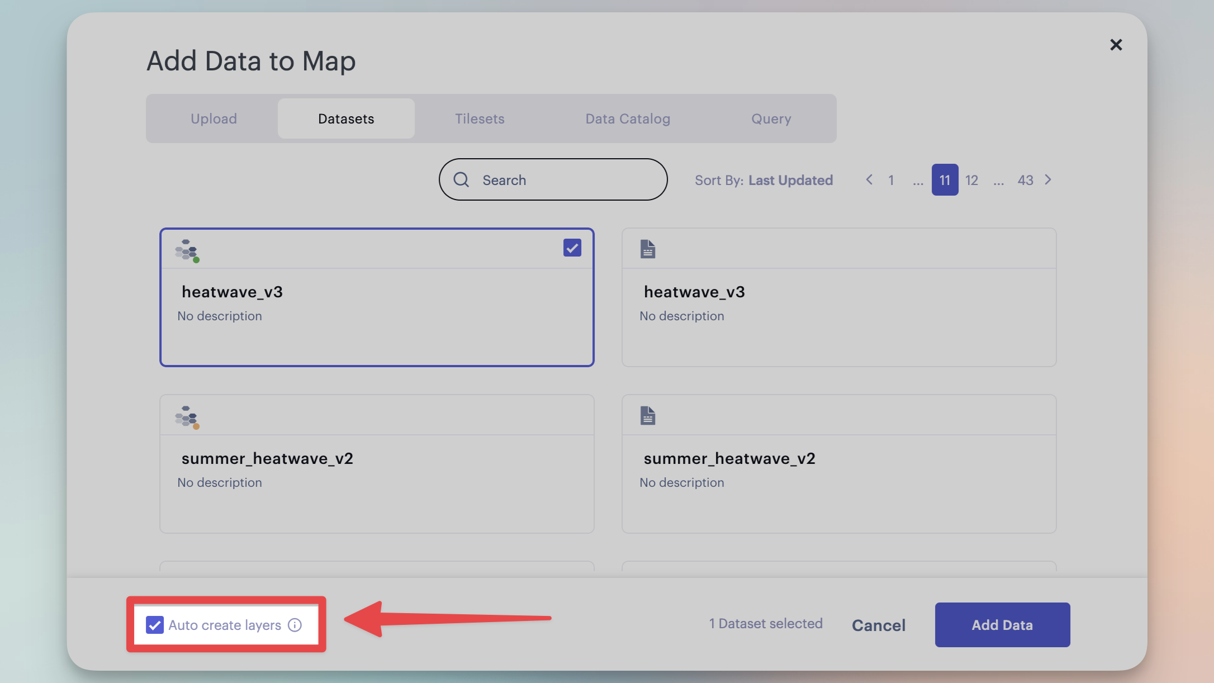Click the Cancel button
The width and height of the screenshot is (1214, 683).
[878, 625]
